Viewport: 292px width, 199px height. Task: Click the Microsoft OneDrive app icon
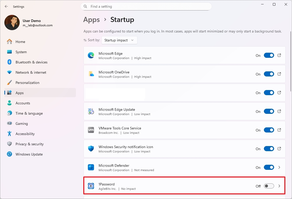(x=91, y=74)
